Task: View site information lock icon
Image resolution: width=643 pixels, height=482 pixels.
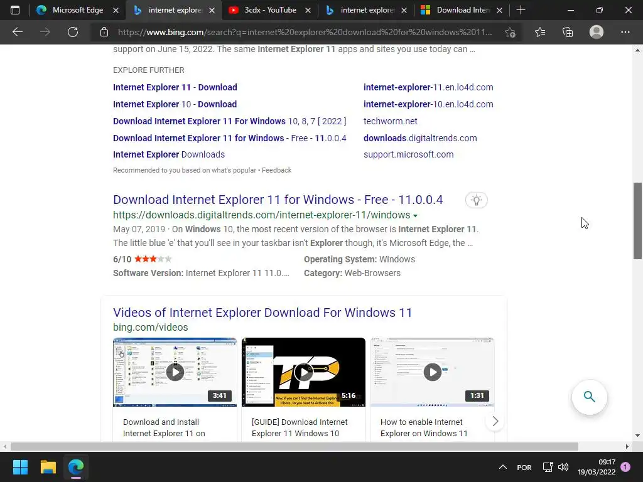Action: pos(104,32)
